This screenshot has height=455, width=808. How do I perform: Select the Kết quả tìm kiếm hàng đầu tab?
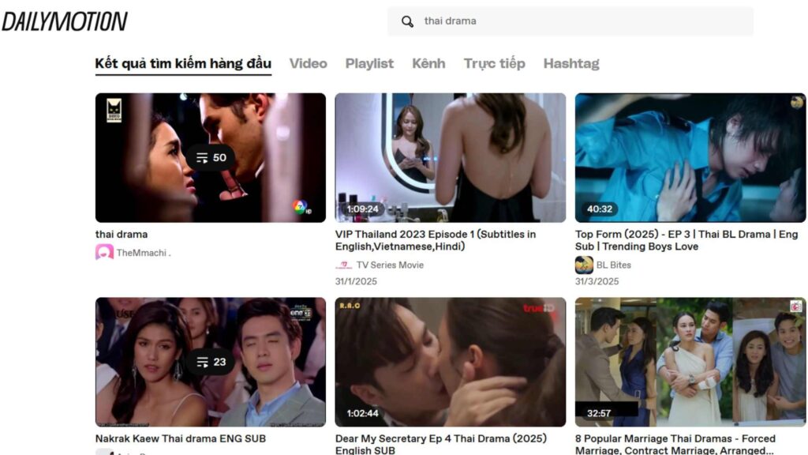(x=182, y=63)
